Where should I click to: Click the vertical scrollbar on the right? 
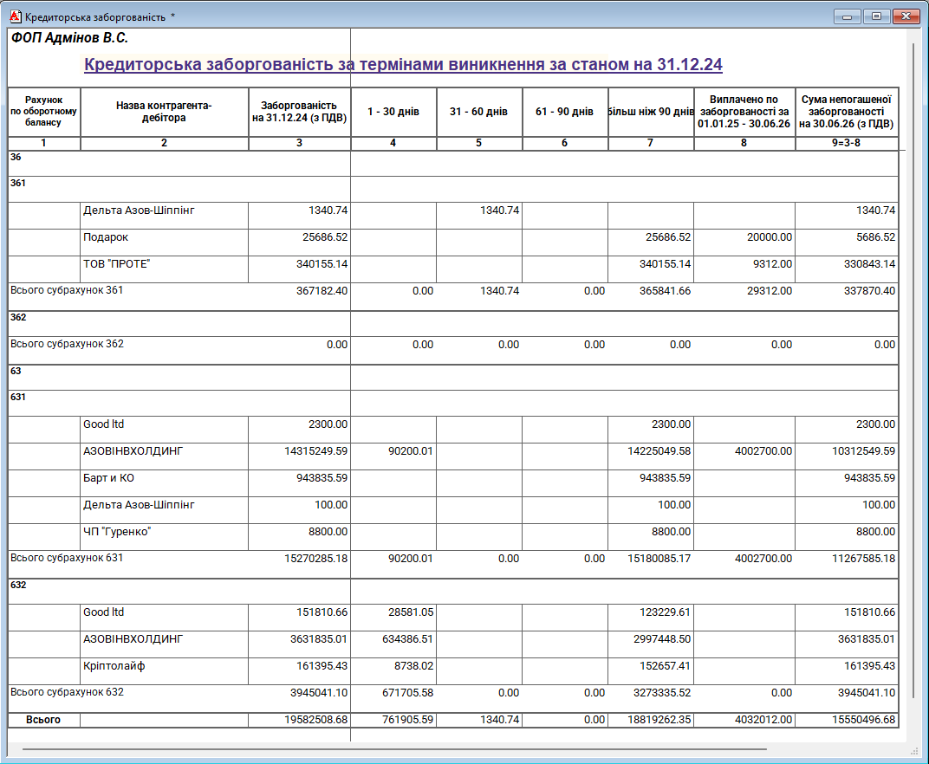tap(912, 346)
